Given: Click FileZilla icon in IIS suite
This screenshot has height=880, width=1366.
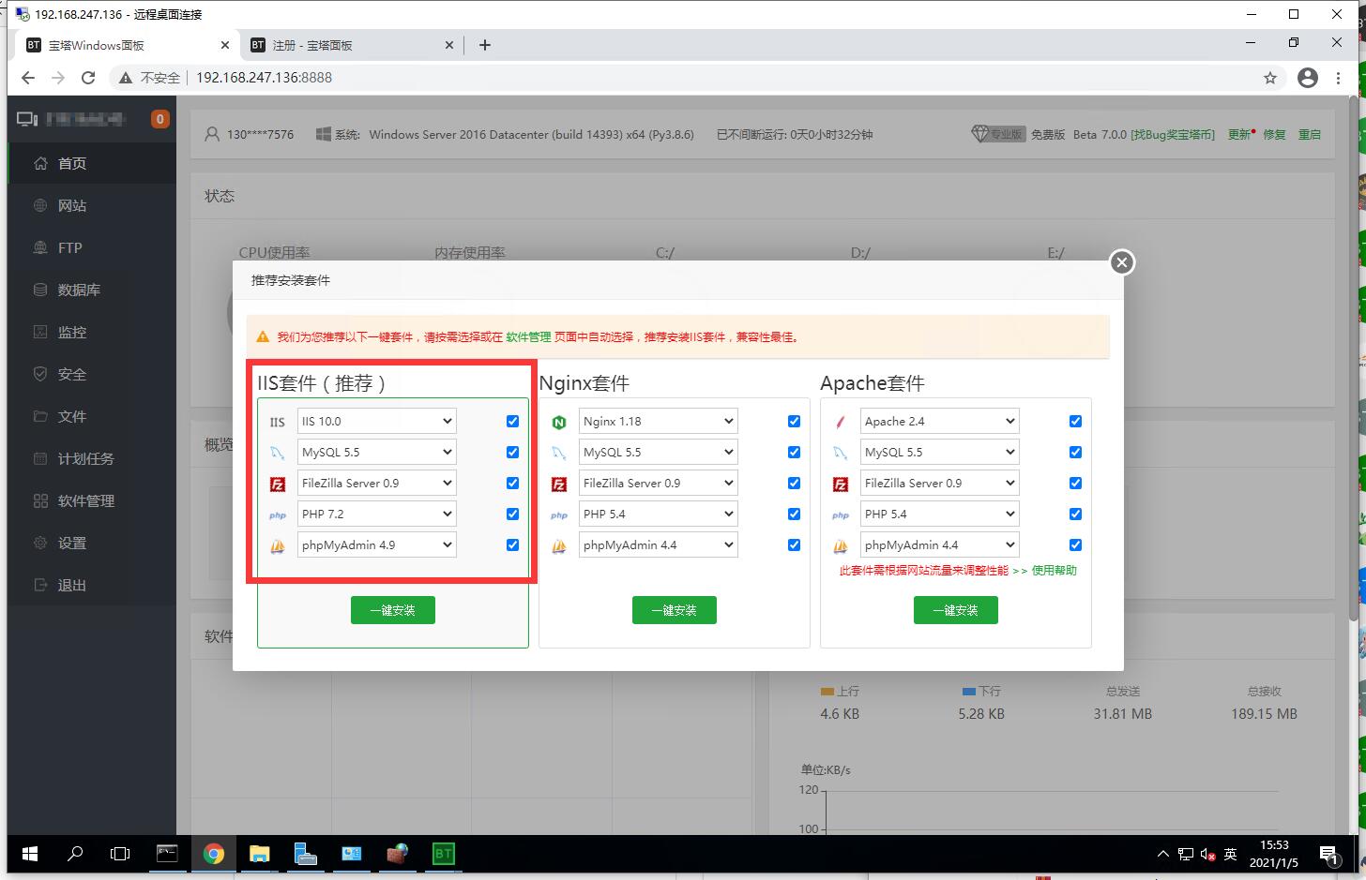Looking at the screenshot, I should click(278, 485).
